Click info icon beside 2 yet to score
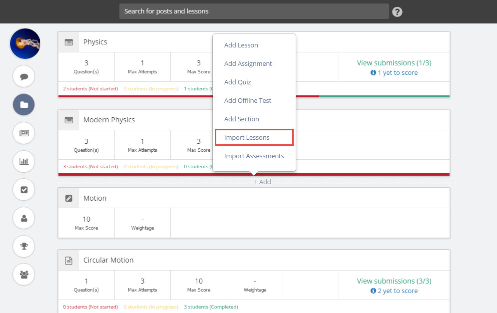 click(x=373, y=291)
